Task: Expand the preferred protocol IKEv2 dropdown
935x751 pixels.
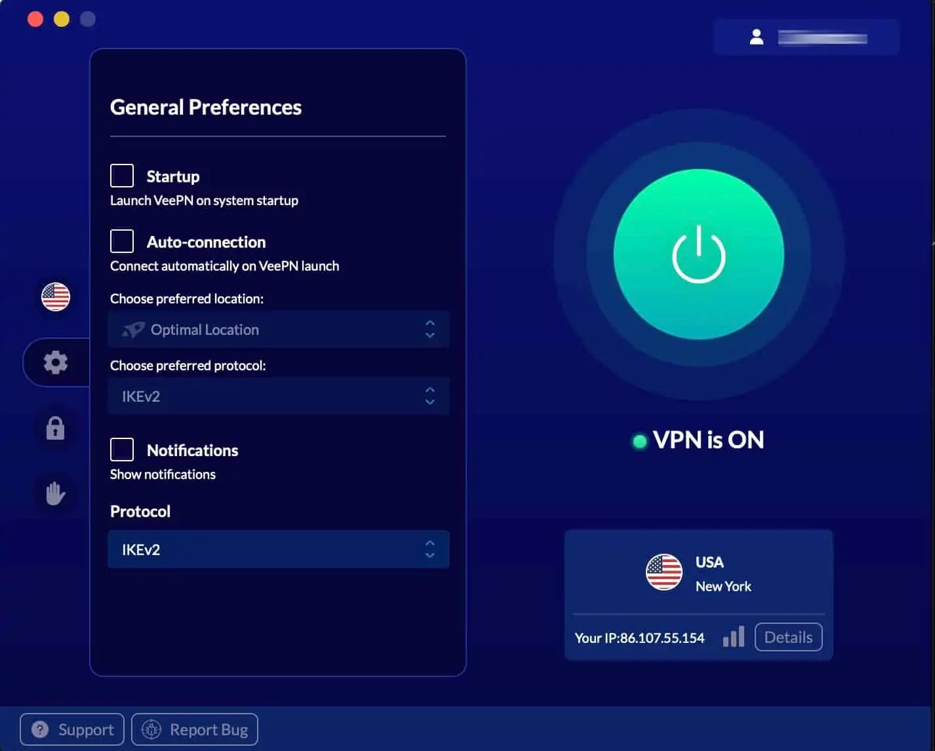Action: click(278, 396)
